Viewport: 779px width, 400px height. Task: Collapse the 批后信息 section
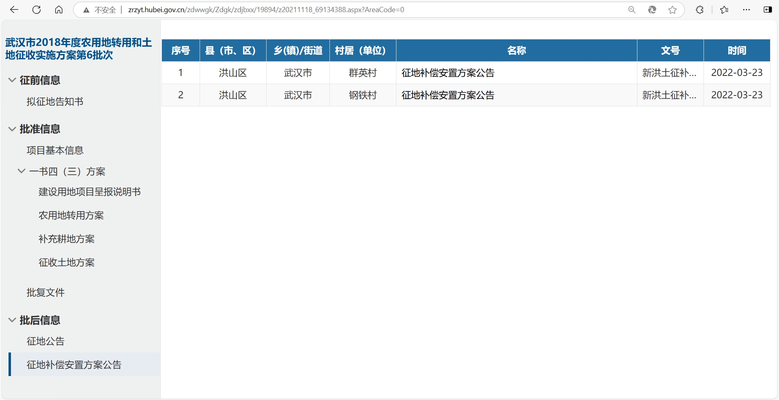point(12,320)
